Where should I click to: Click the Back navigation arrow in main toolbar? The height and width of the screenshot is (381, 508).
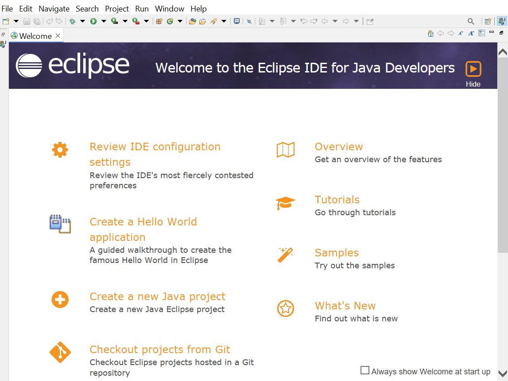(325, 21)
